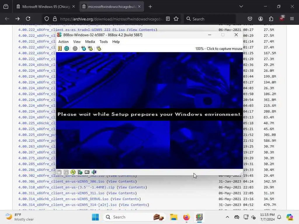Click the taskbar Search box
This screenshot has width=299, height=224.
[x=134, y=217]
